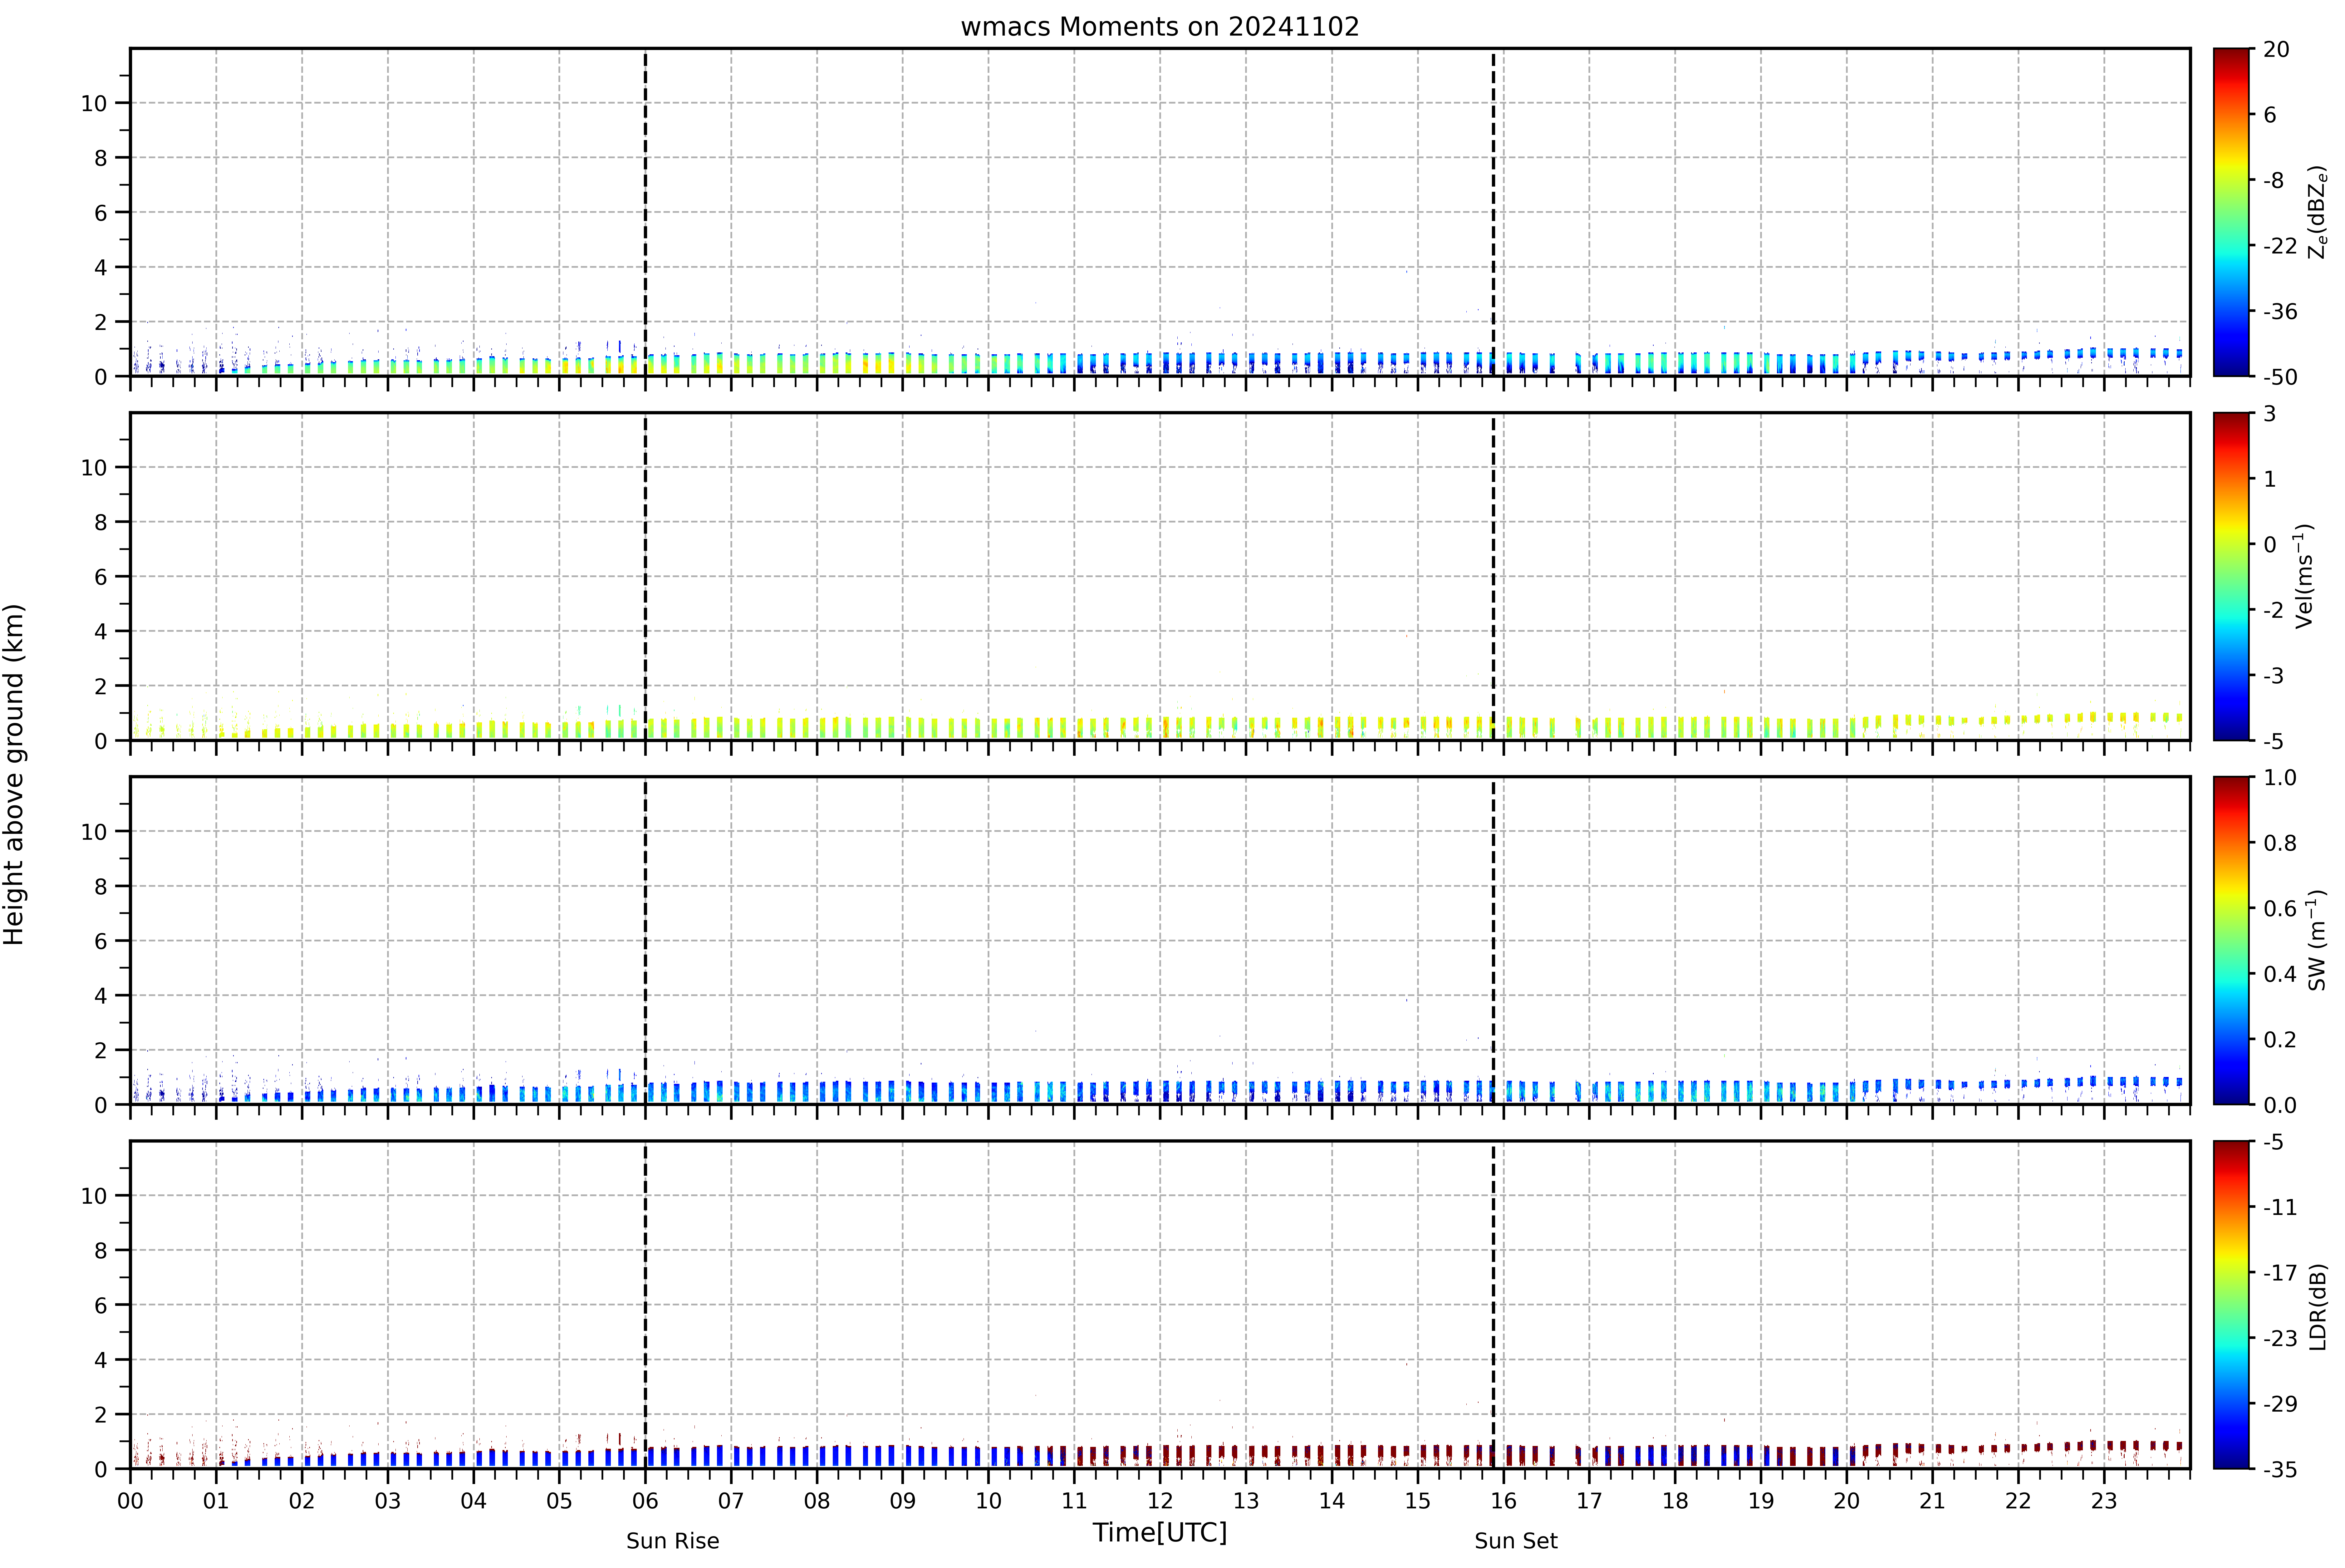This screenshot has height=1568, width=2345.
Task: Click the plot title 'wmacs Moments on 20241102'
Action: click(1160, 27)
